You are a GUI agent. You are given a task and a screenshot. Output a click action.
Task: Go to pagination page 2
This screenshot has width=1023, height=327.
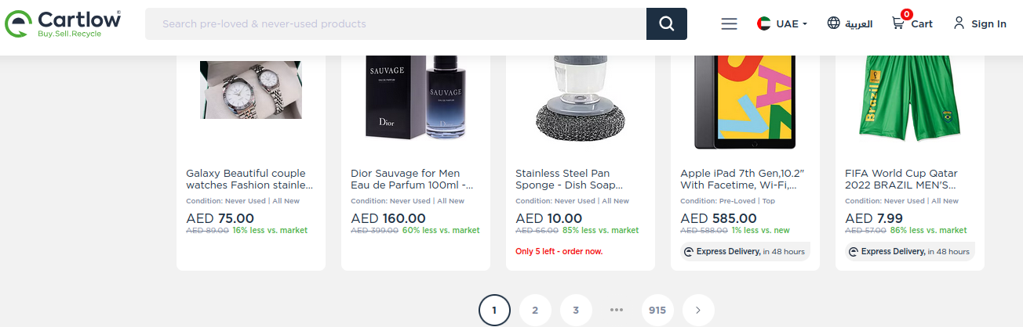535,311
